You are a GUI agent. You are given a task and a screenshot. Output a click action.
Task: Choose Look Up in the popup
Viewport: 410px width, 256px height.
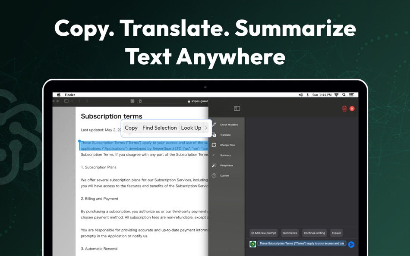click(191, 128)
